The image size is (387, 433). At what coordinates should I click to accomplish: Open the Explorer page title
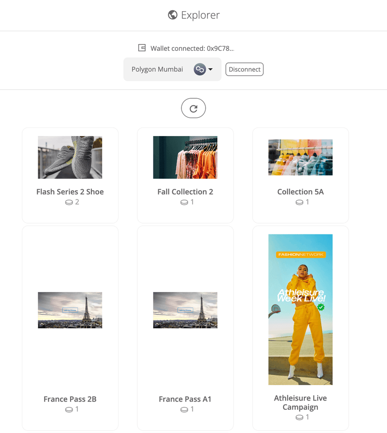coord(200,15)
